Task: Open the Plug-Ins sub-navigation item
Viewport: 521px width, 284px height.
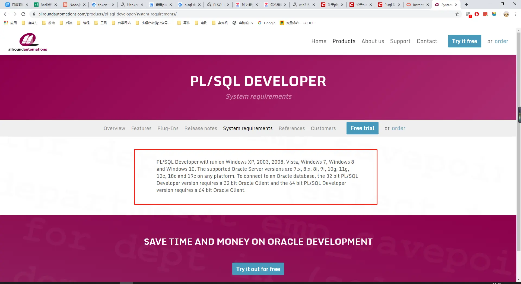Action: click(x=168, y=128)
